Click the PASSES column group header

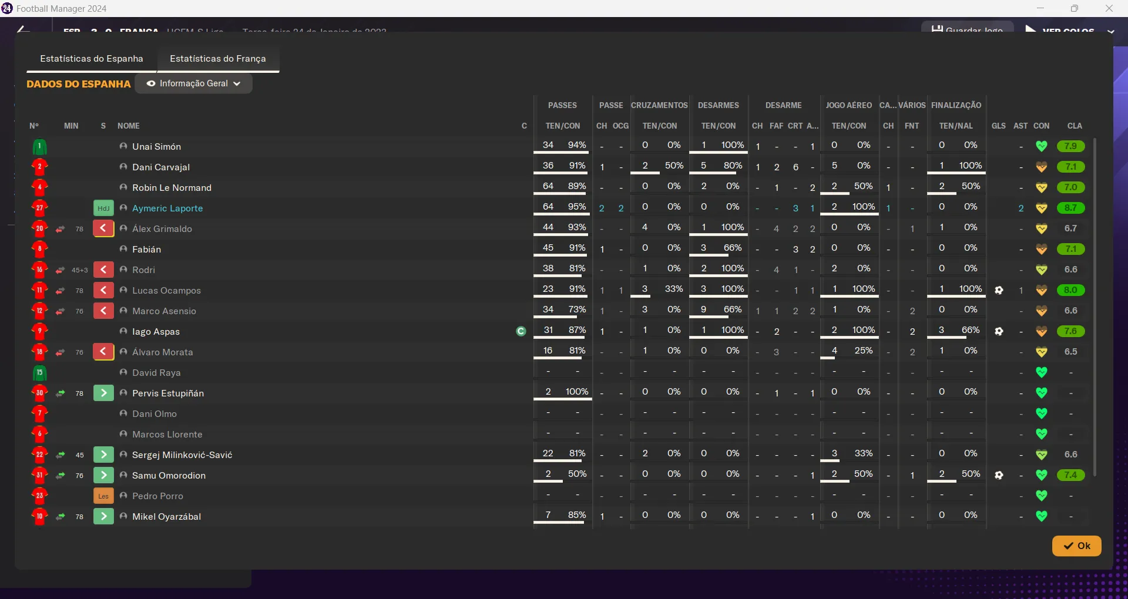tap(562, 105)
